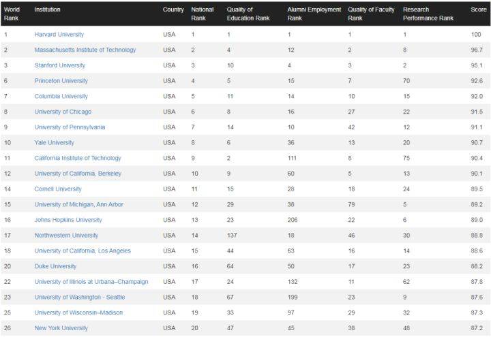Click the Stanford University link
The width and height of the screenshot is (491, 337).
click(x=60, y=65)
